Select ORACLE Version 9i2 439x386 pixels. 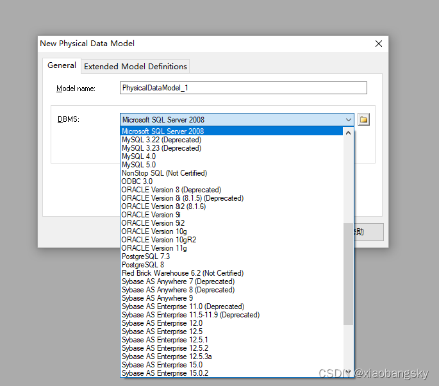[x=231, y=223]
